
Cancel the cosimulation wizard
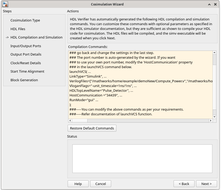point(100,184)
